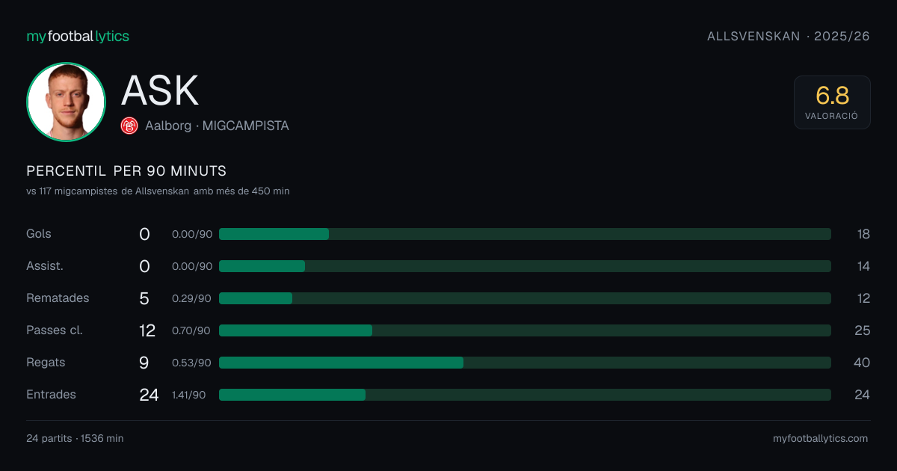Open the player portrait photo

(66, 102)
